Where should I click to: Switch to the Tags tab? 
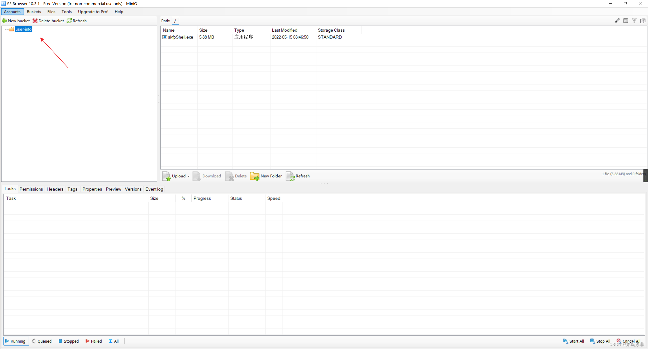point(72,189)
